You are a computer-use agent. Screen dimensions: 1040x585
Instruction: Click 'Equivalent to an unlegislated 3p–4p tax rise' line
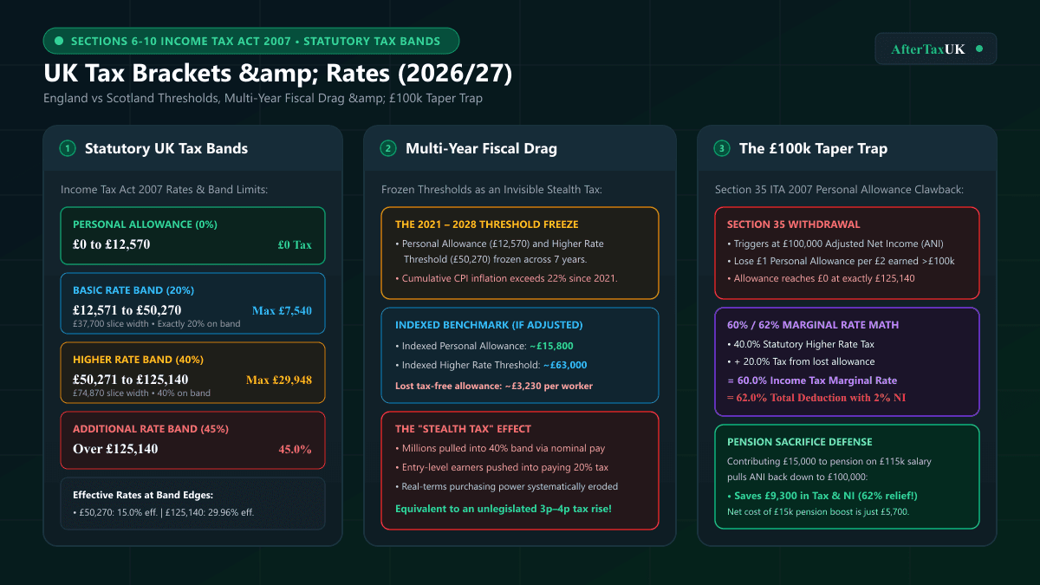coord(504,508)
